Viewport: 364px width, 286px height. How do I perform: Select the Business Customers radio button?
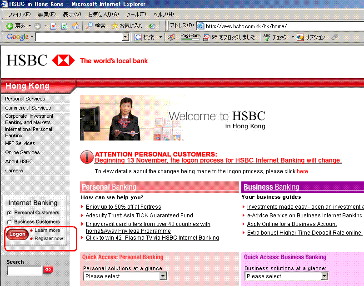point(9,222)
